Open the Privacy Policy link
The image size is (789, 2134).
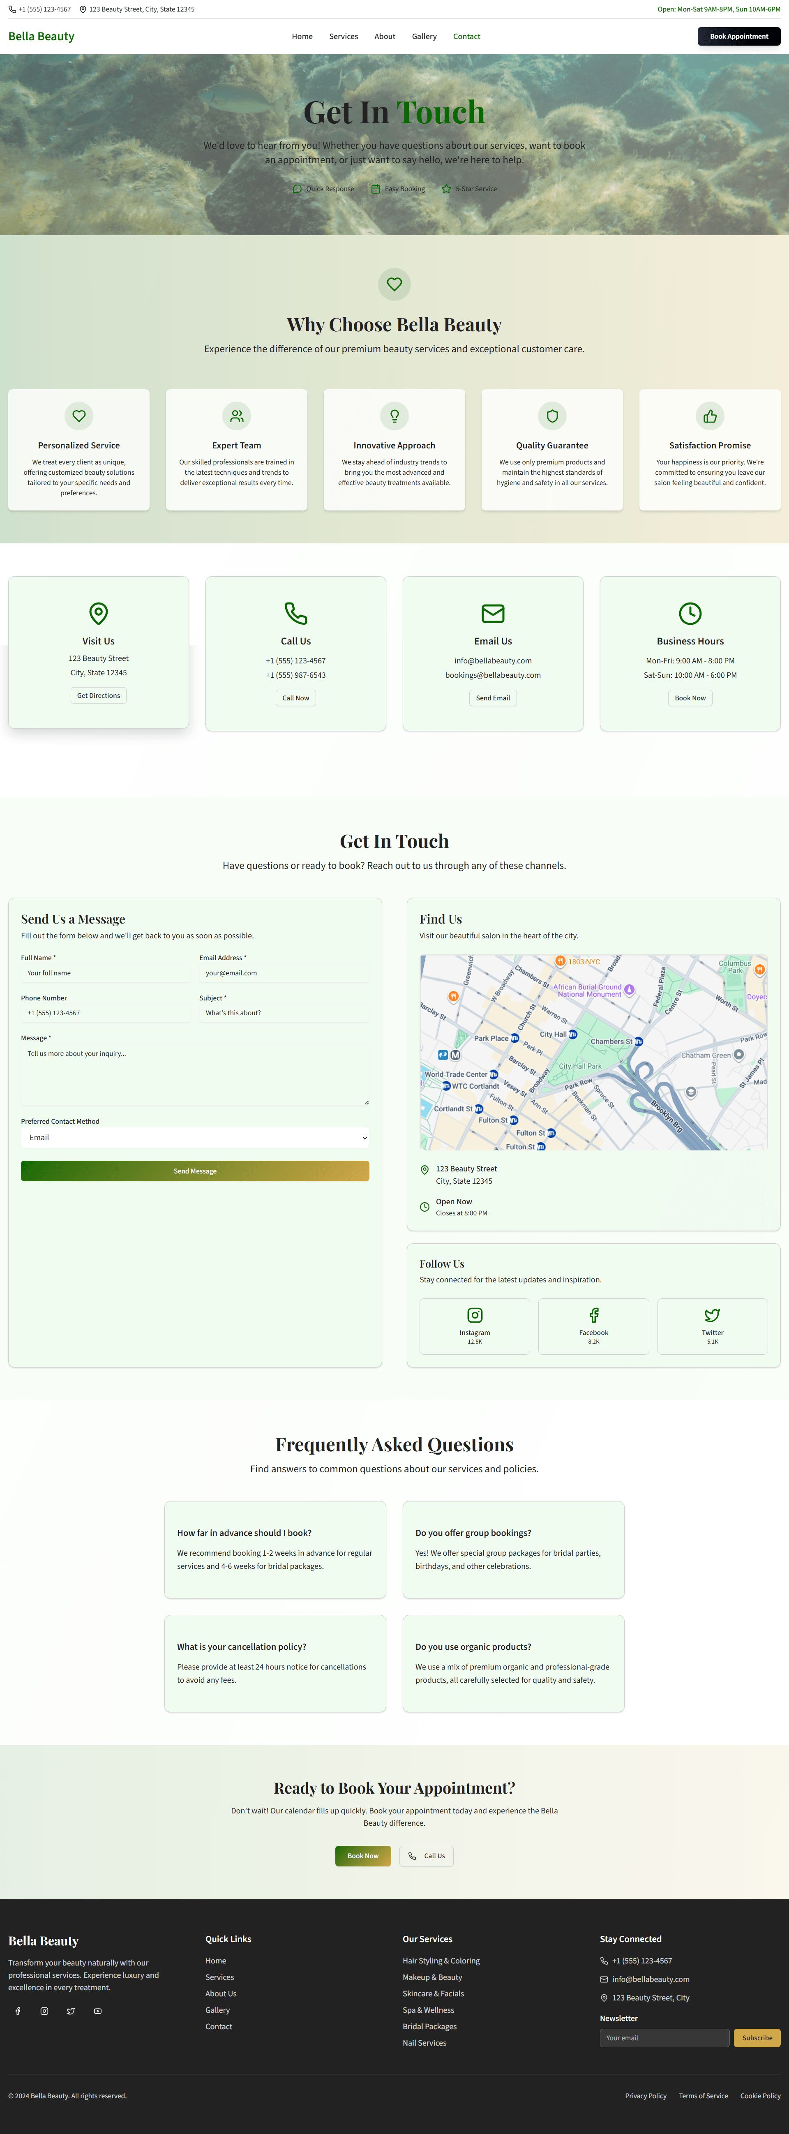tap(646, 2096)
